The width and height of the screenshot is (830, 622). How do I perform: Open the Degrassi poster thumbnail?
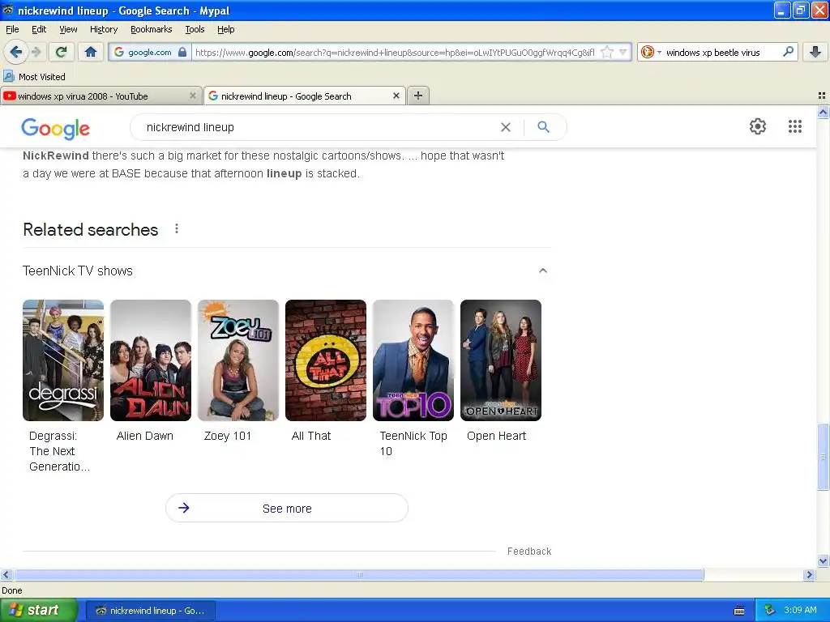(x=63, y=360)
